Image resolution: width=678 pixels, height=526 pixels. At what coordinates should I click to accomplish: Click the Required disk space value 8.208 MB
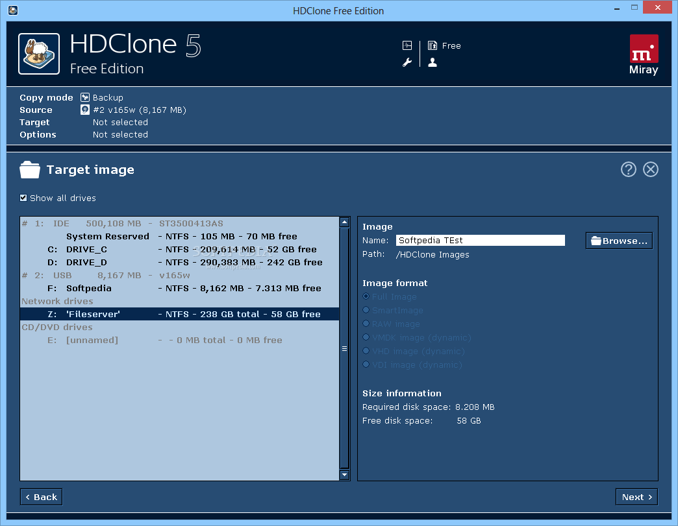(475, 407)
